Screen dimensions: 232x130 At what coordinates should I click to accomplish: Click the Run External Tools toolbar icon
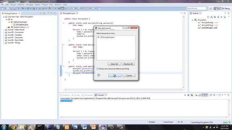click(34, 9)
